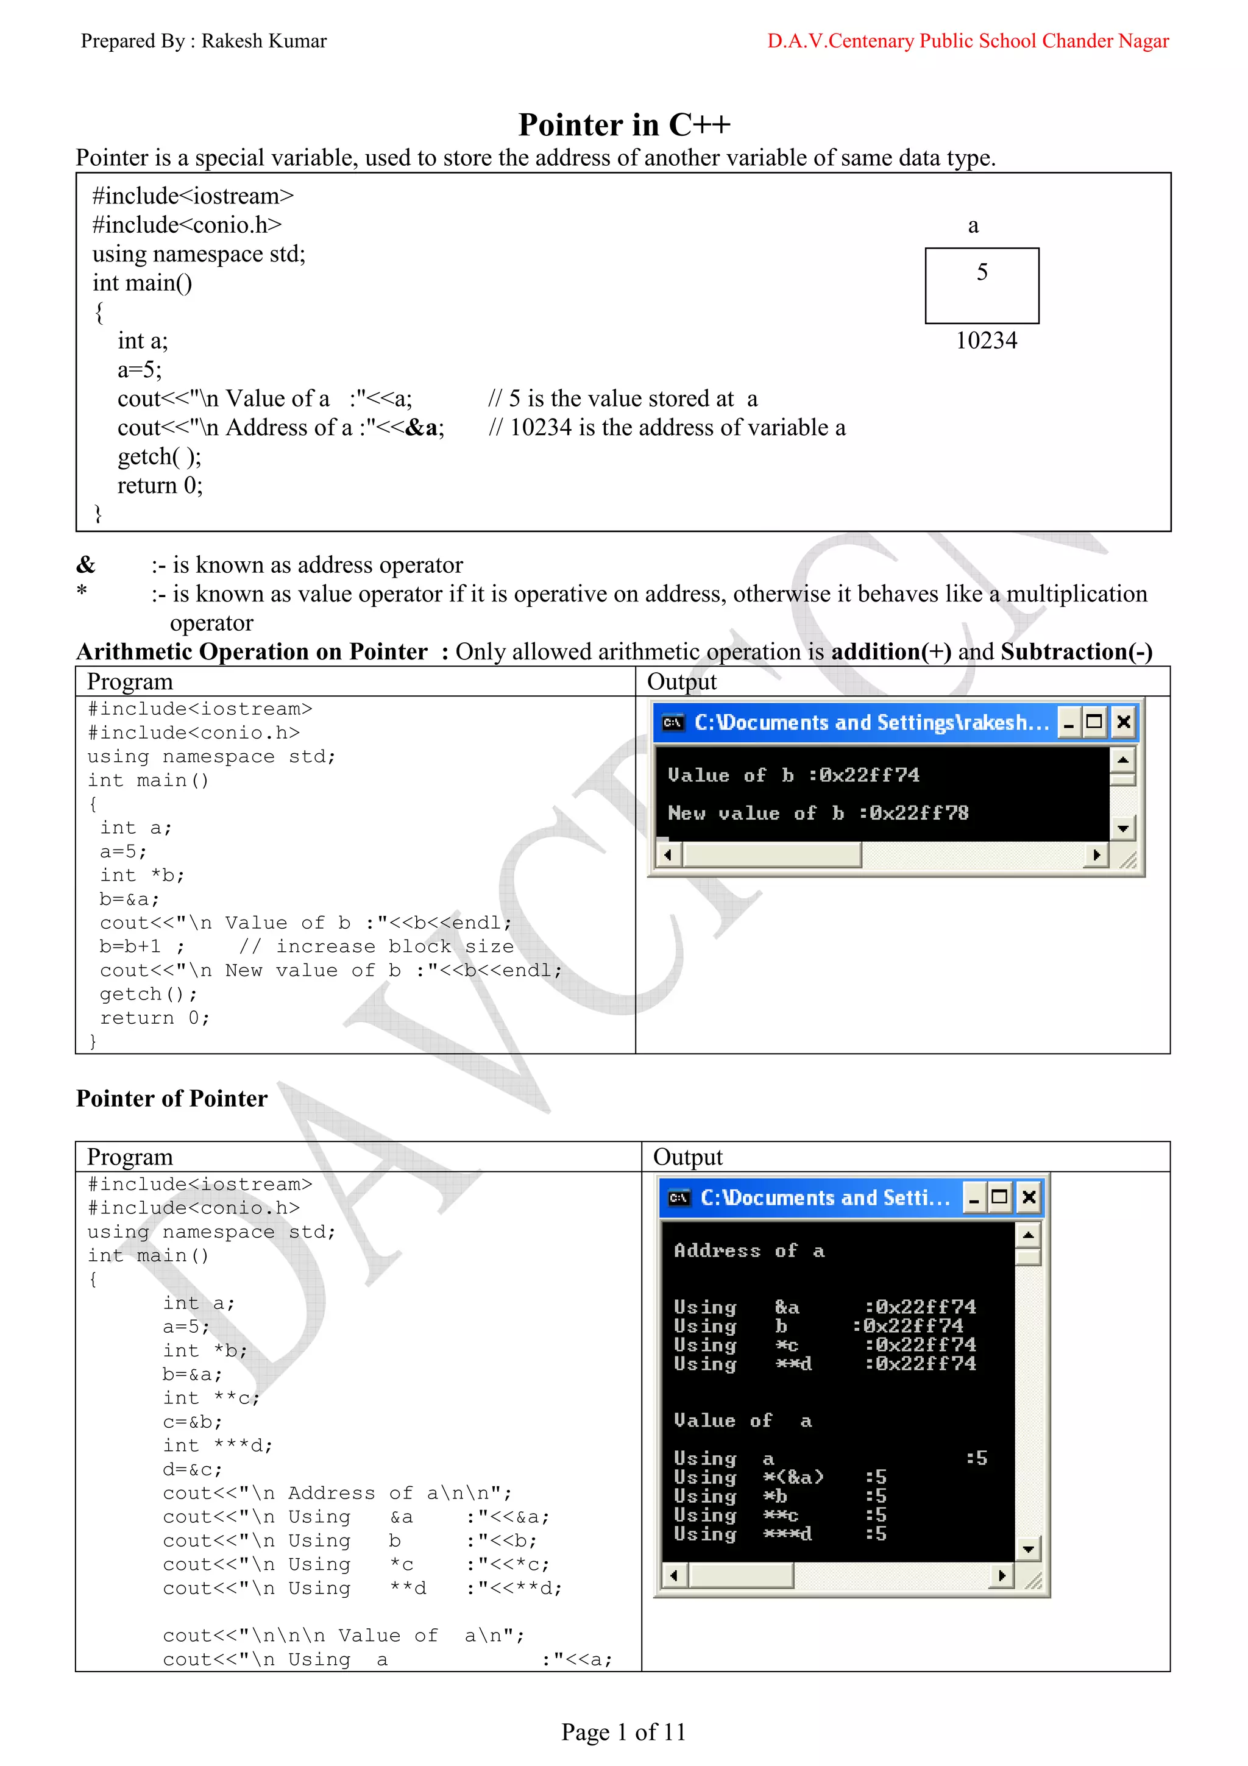Click the cmd icon in the first console title bar
The height and width of the screenshot is (1766, 1248).
click(x=673, y=722)
